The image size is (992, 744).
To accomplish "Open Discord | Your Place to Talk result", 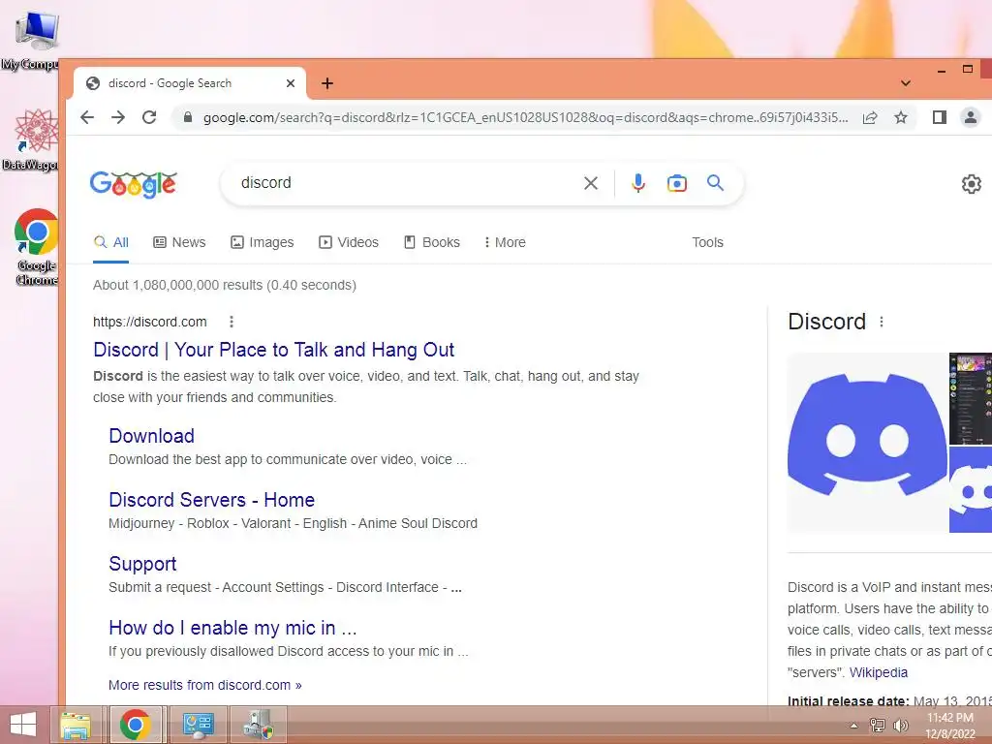I will point(273,350).
